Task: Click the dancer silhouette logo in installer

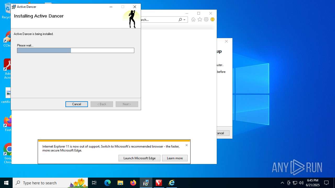Action: (132, 19)
